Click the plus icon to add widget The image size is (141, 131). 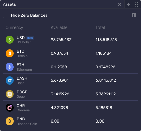(129, 4)
